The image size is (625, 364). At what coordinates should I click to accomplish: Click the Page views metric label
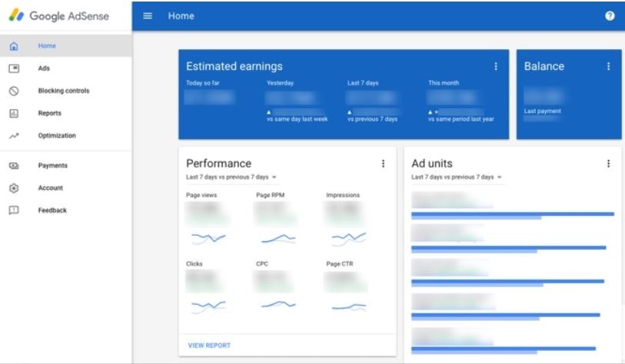click(x=201, y=195)
